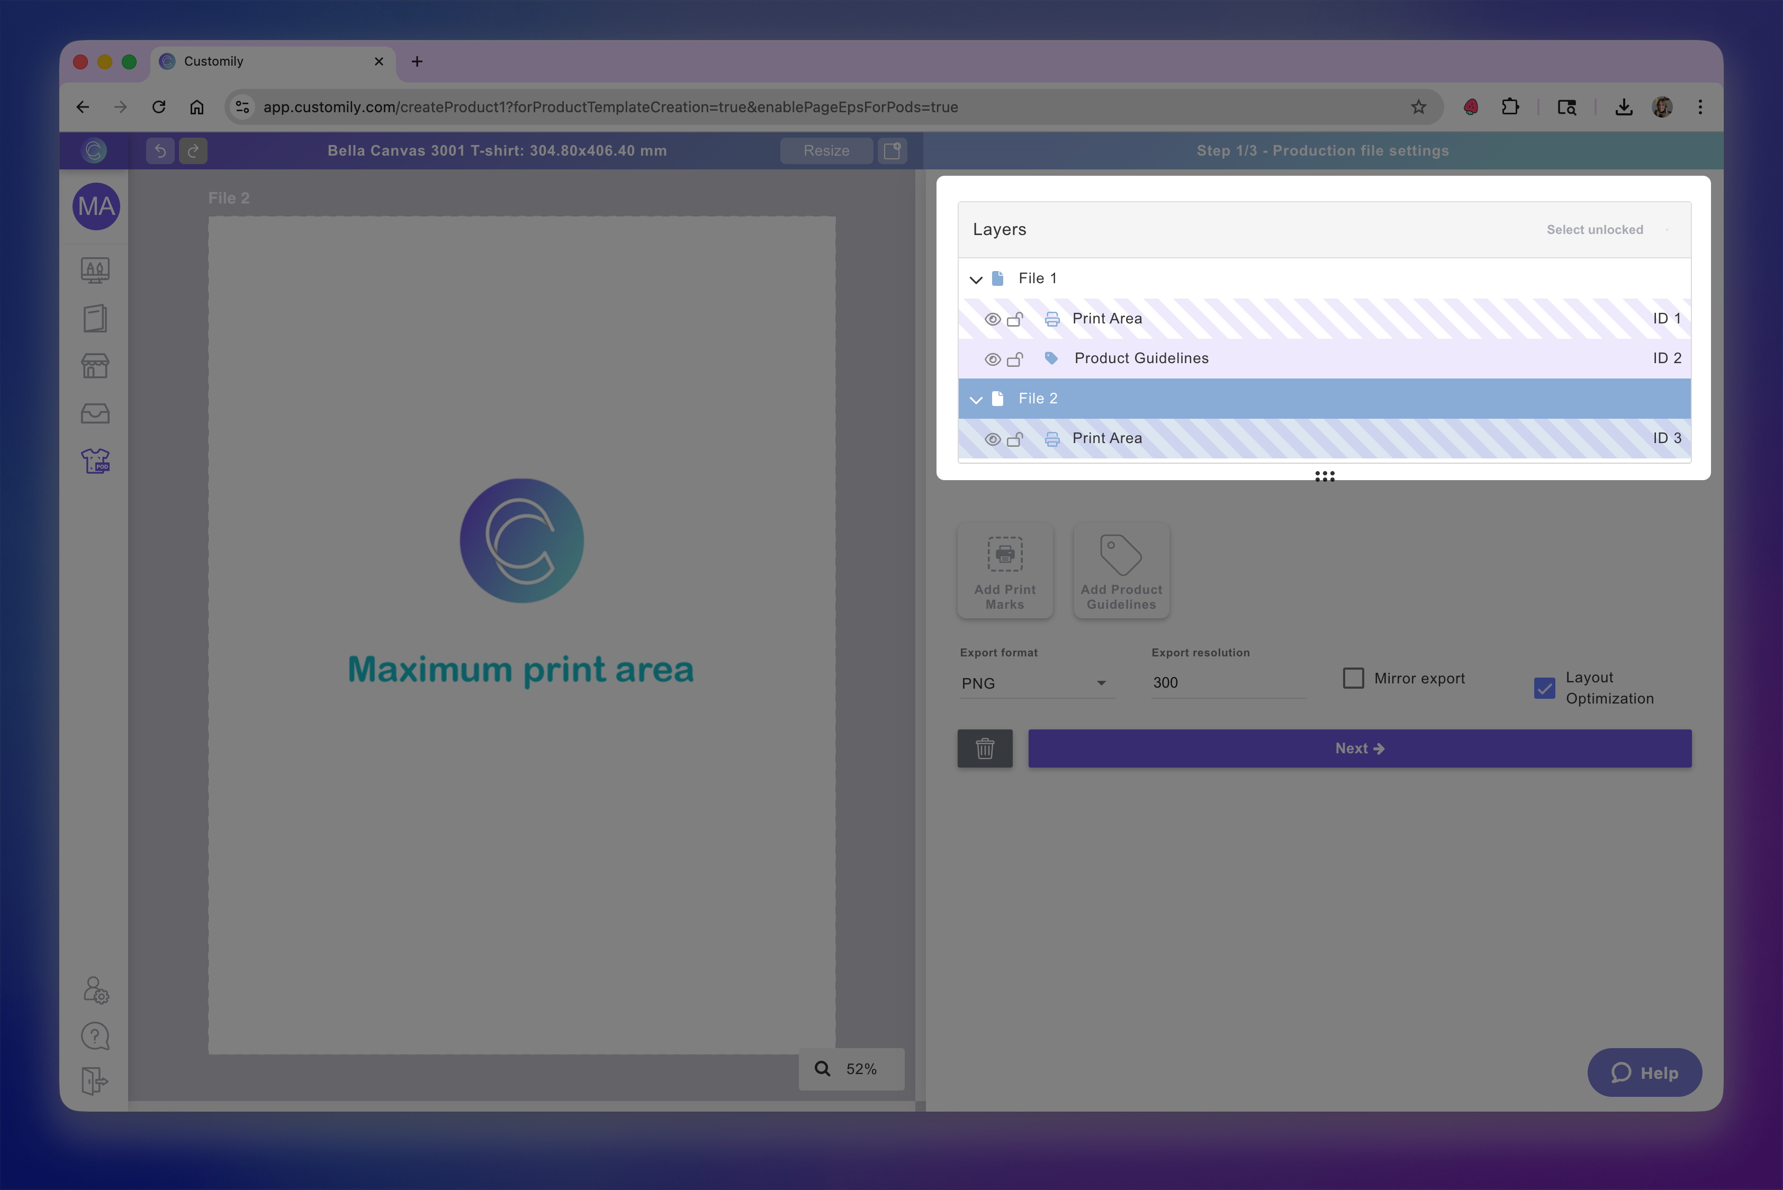
Task: Click the Next button
Action: tap(1359, 749)
